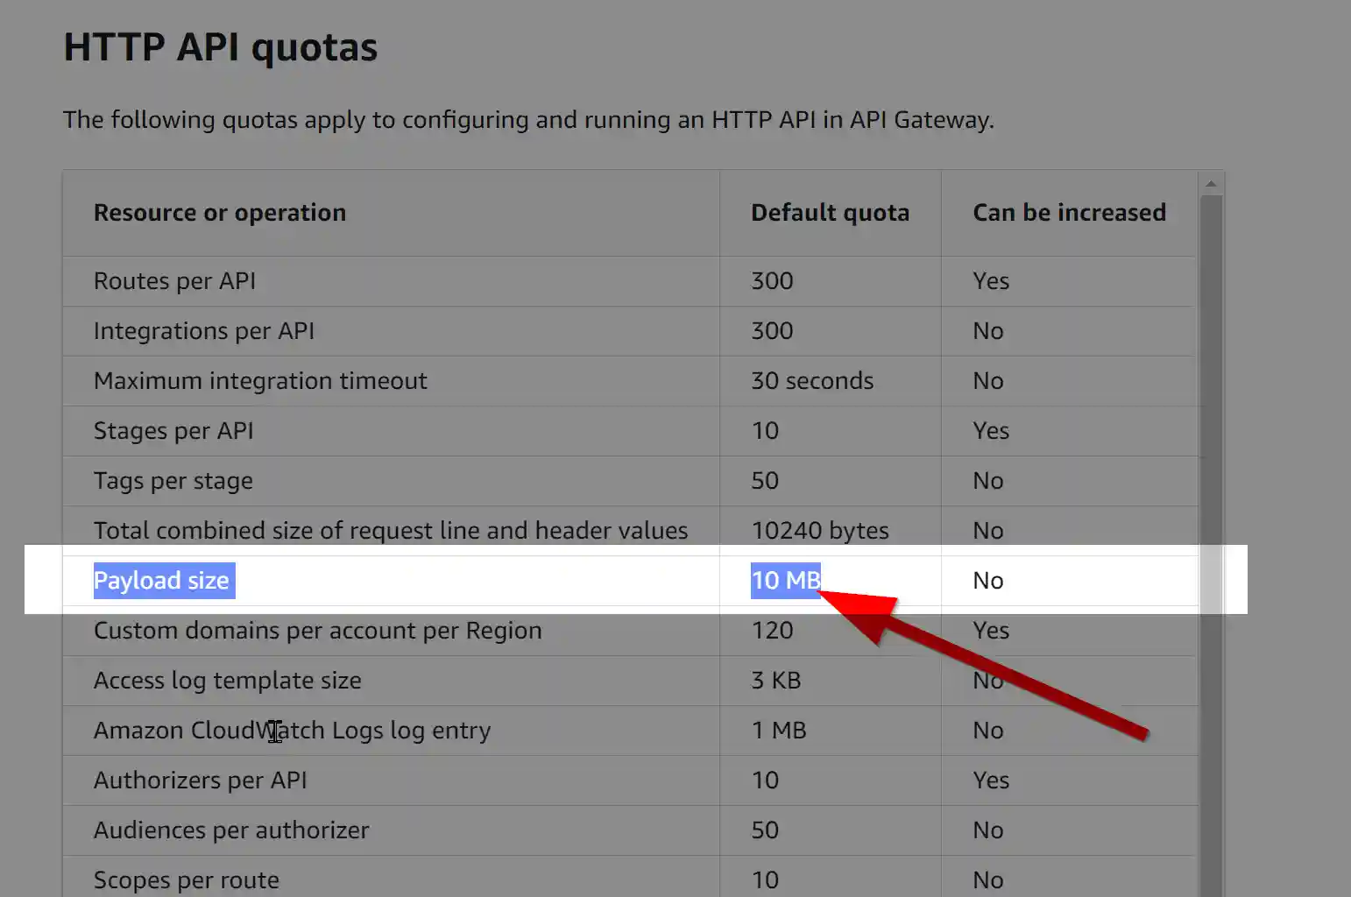
Task: Click the Default quota column header
Action: pos(830,212)
